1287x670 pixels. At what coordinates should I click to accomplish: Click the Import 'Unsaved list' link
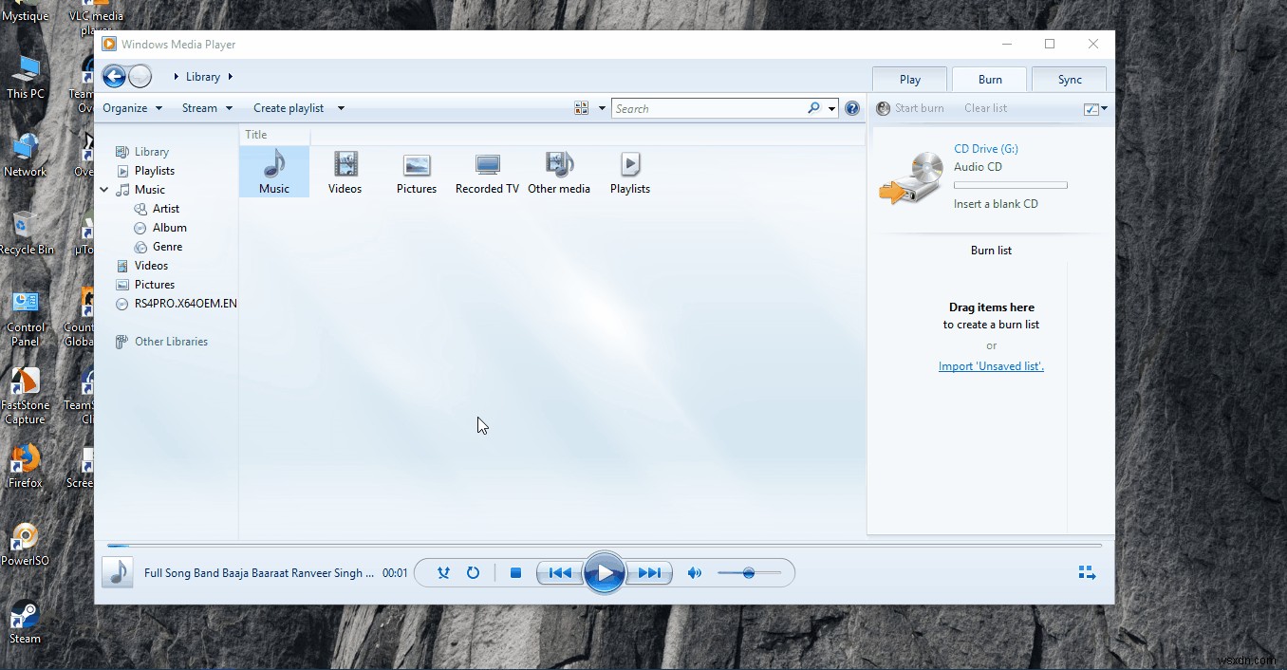[x=991, y=365]
